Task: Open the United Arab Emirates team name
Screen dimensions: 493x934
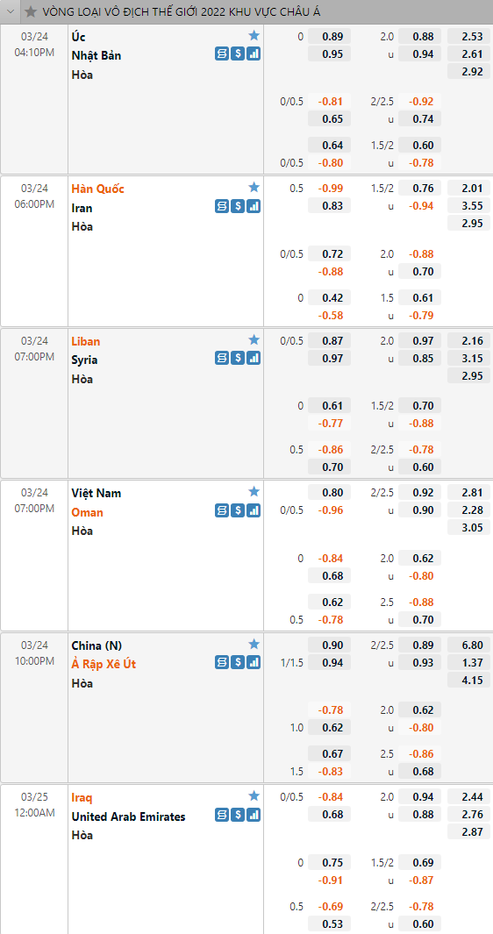Action: click(x=128, y=816)
